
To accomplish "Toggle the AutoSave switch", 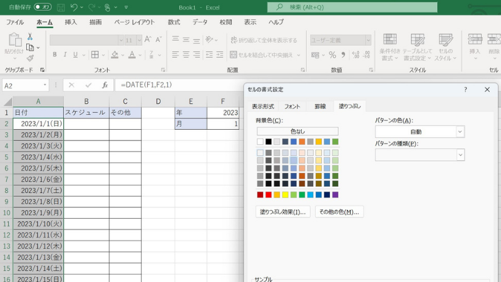I will click(43, 7).
